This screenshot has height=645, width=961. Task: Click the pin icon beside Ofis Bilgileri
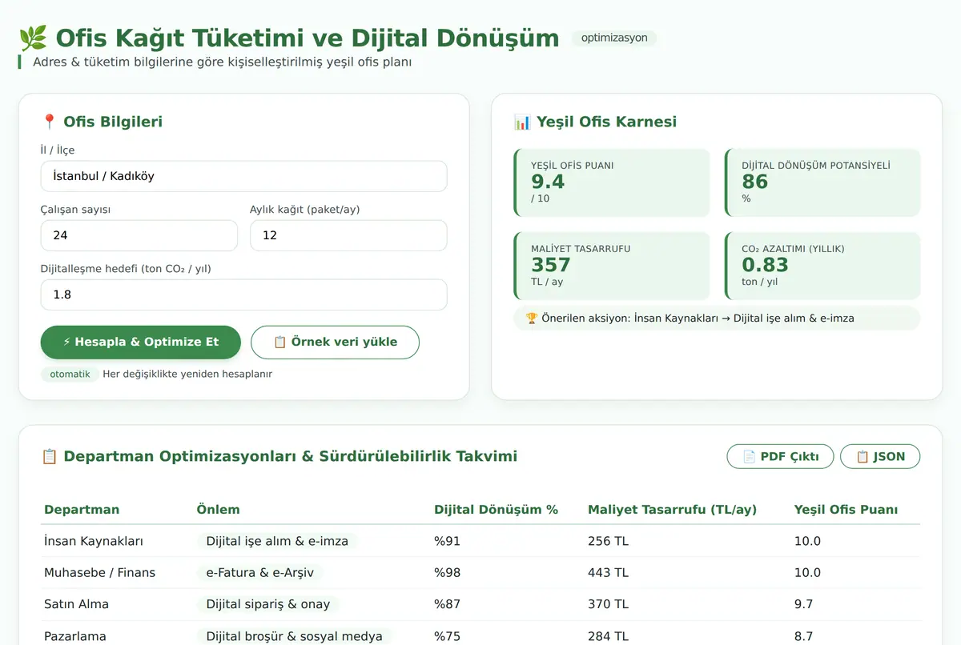pos(49,122)
